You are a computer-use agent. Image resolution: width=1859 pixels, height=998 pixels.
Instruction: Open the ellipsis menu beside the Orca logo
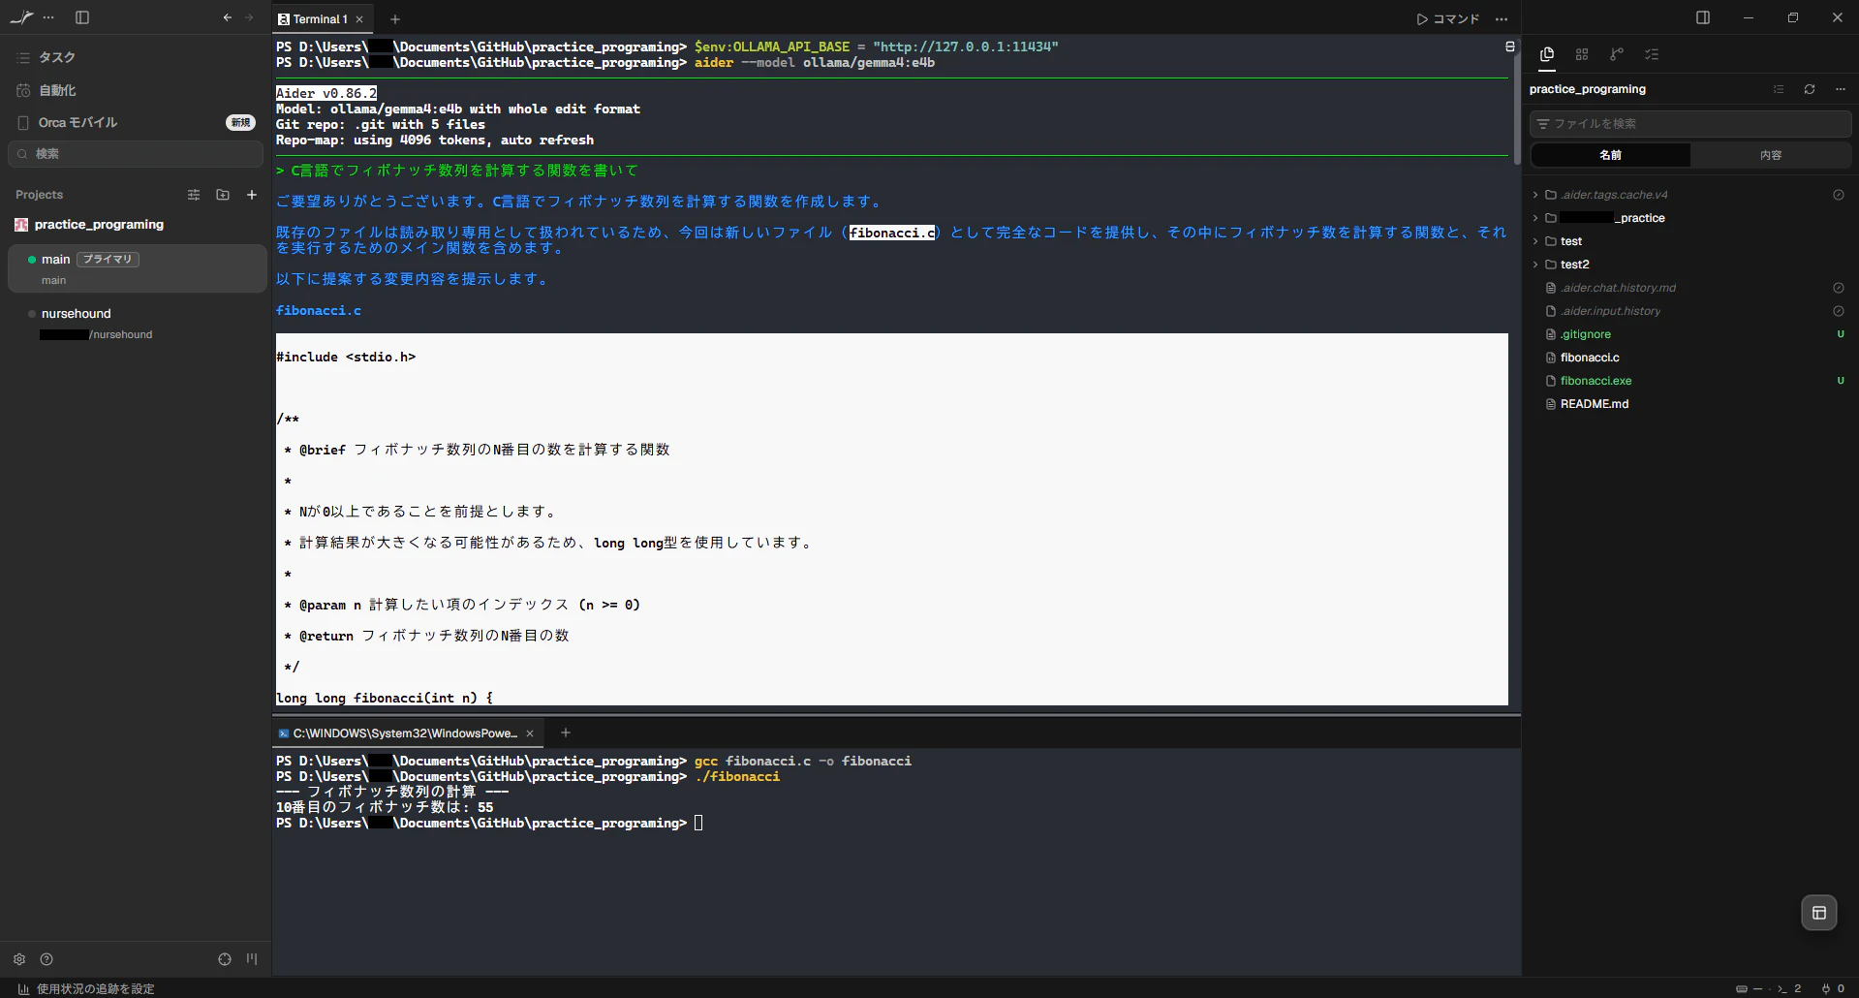pos(48,17)
